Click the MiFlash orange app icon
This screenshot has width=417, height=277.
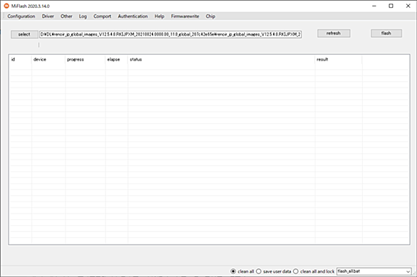[x=6, y=6]
